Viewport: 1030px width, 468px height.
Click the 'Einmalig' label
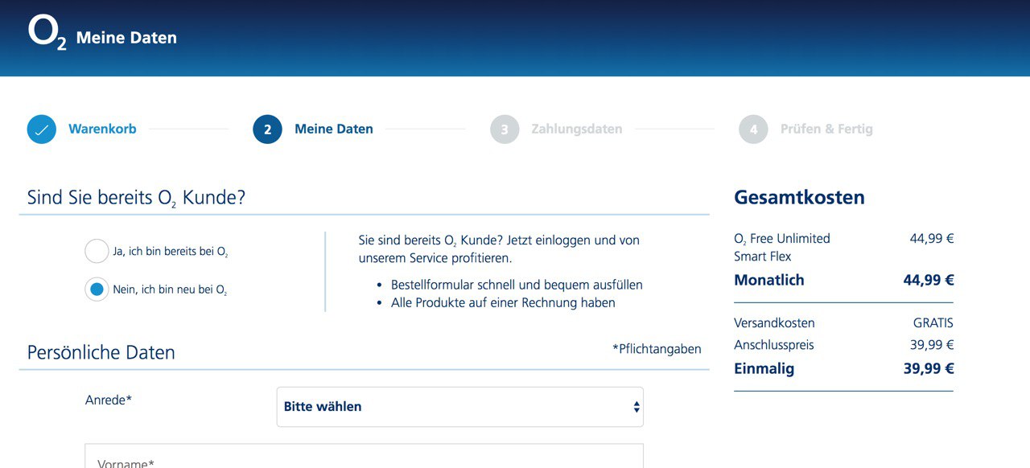click(x=764, y=369)
